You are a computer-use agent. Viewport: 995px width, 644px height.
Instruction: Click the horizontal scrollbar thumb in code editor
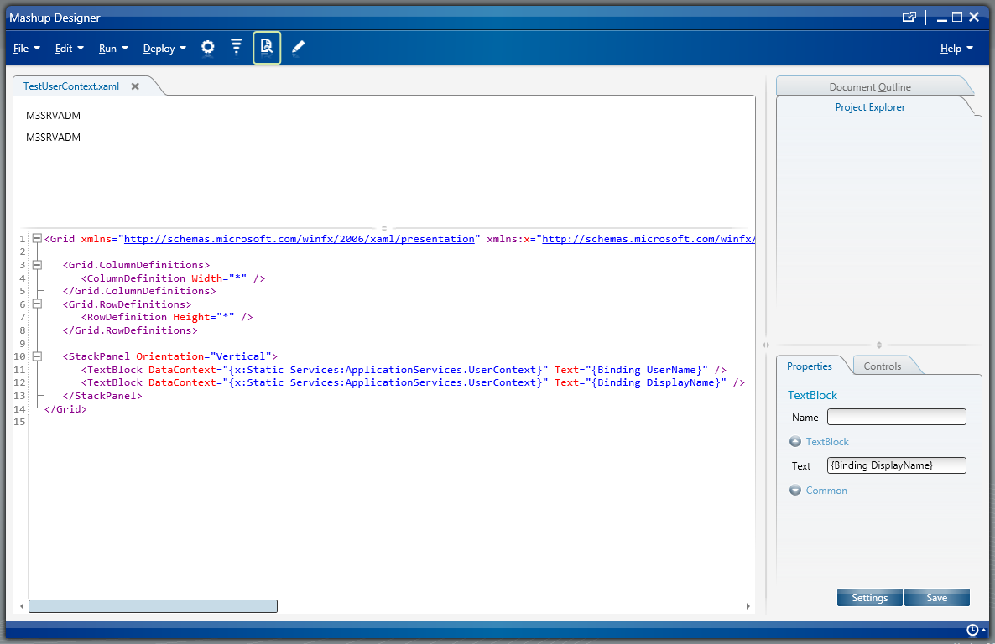click(x=153, y=606)
